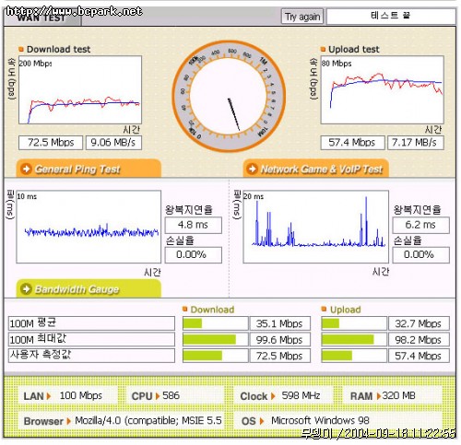
Task: Click the Download test speed graph
Action: pos(80,89)
